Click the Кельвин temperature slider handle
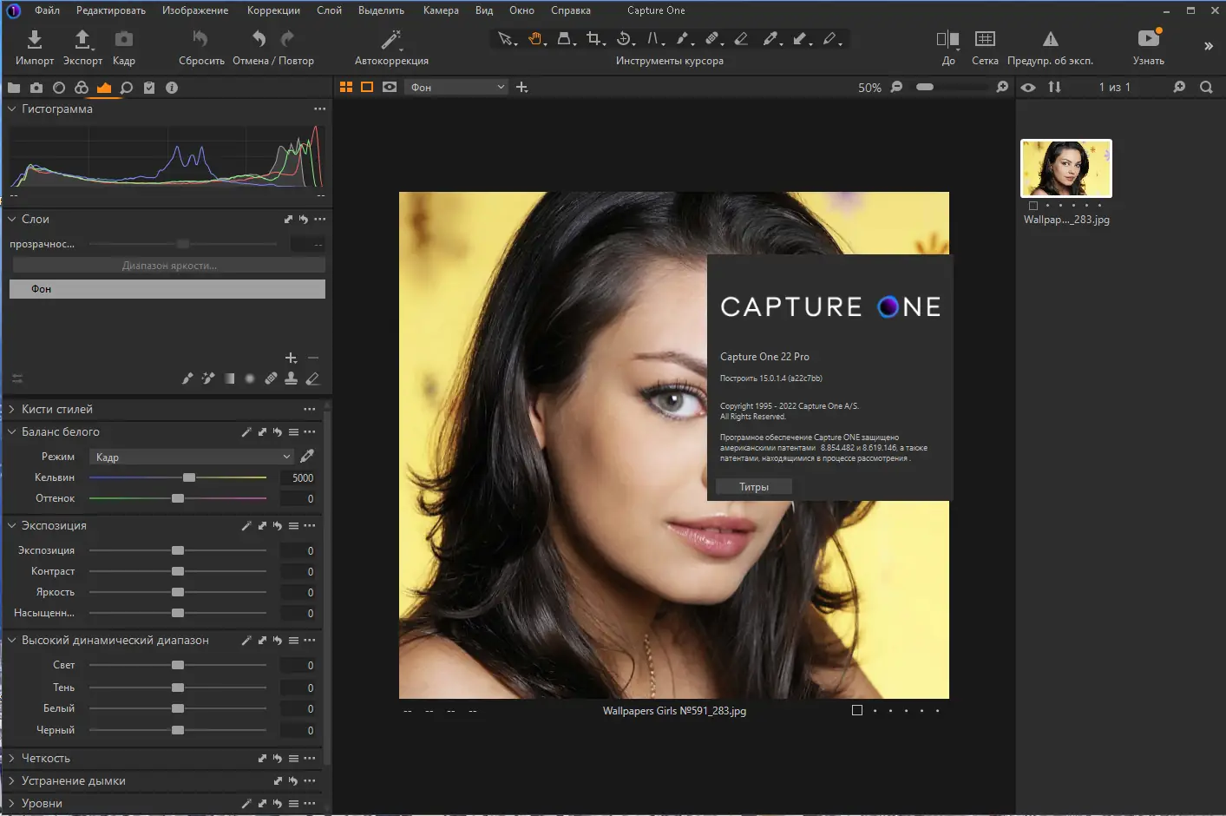The image size is (1226, 816). pyautogui.click(x=189, y=477)
